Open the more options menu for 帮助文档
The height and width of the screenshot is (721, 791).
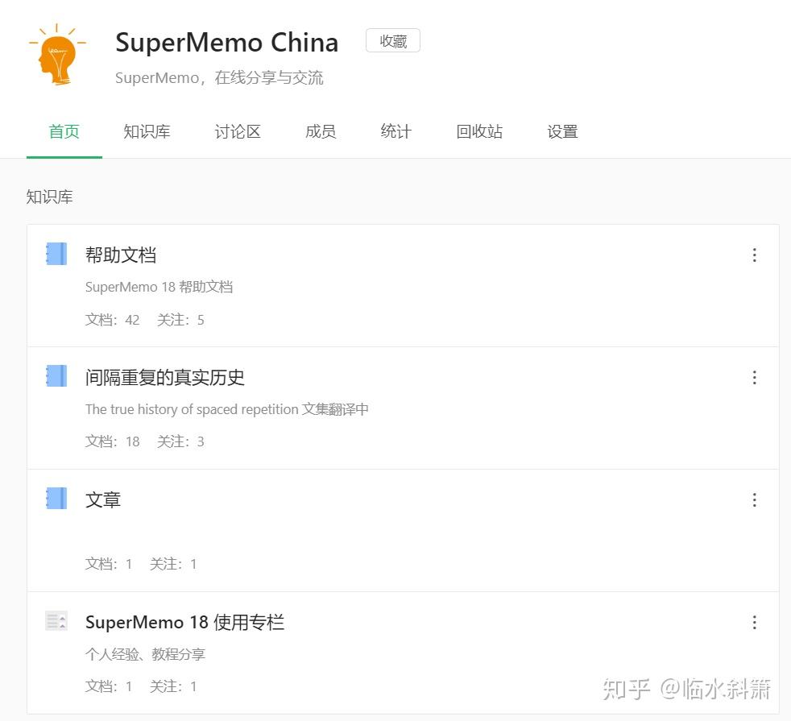click(x=754, y=255)
